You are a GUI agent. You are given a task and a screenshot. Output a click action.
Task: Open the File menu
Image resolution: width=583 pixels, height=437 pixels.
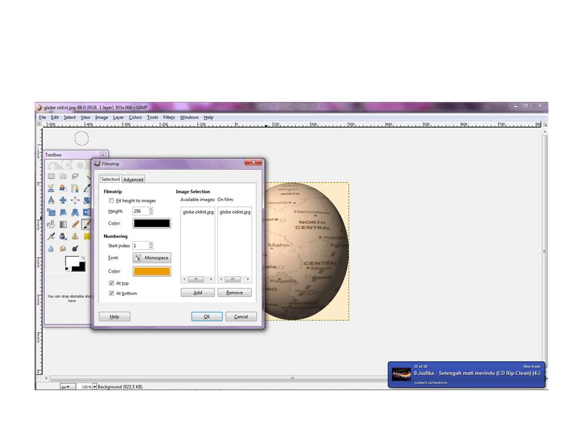43,117
